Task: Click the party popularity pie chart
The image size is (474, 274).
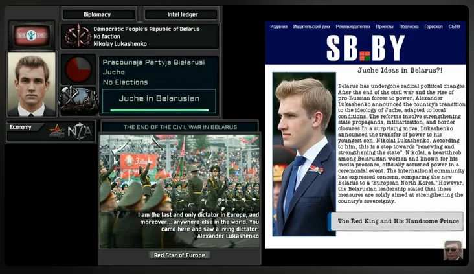Action: pos(78,69)
